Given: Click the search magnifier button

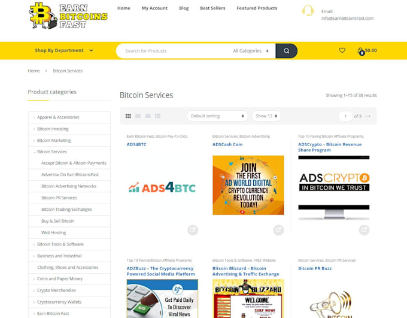Looking at the screenshot, I should tap(286, 51).
